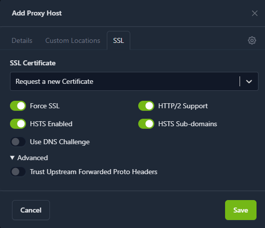Click the Advanced disclosure triangle
This screenshot has width=265, height=228.
pos(12,158)
